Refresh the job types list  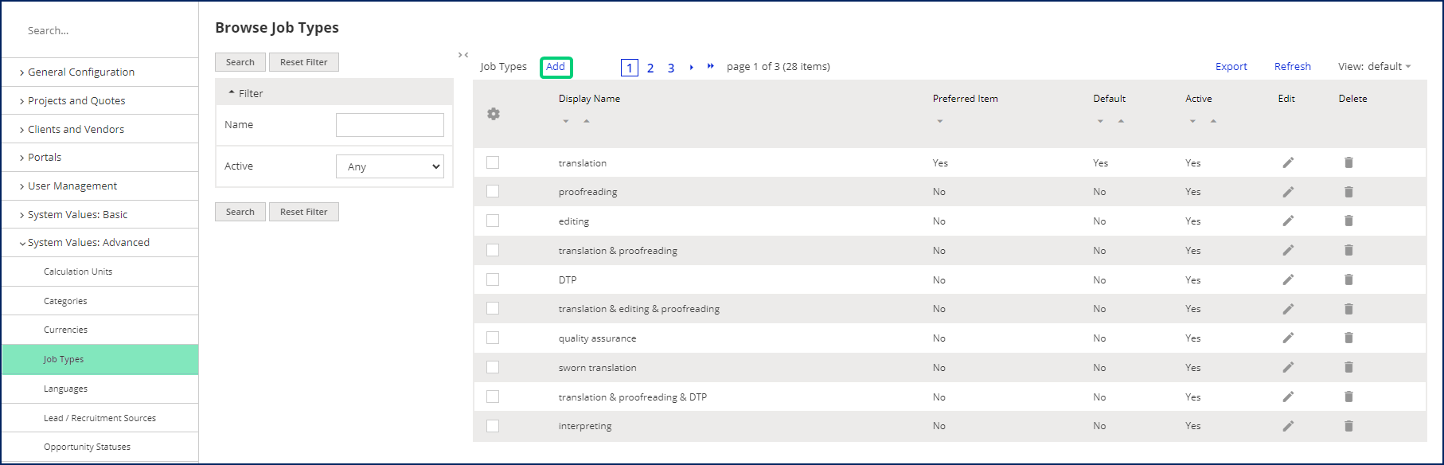tap(1293, 67)
